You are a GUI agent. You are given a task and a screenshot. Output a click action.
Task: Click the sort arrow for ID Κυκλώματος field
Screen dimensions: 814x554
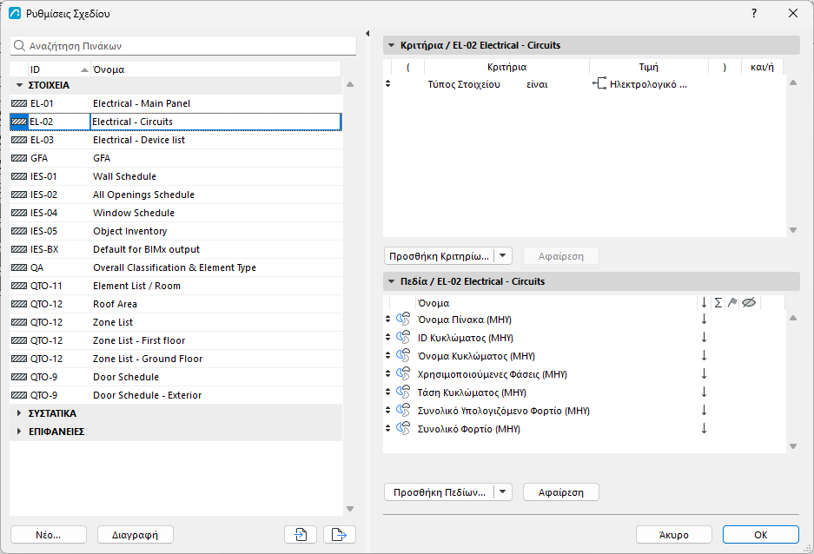click(x=704, y=337)
